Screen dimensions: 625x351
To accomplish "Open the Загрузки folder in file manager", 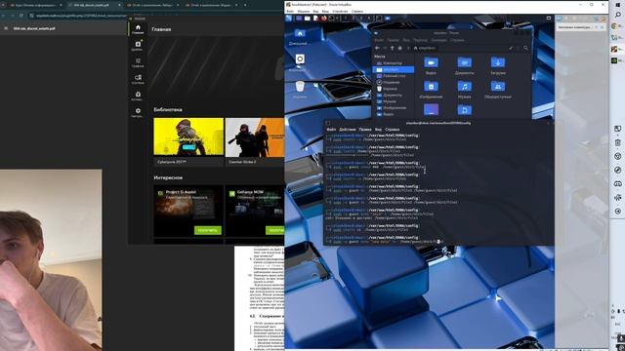I will tap(498, 65).
